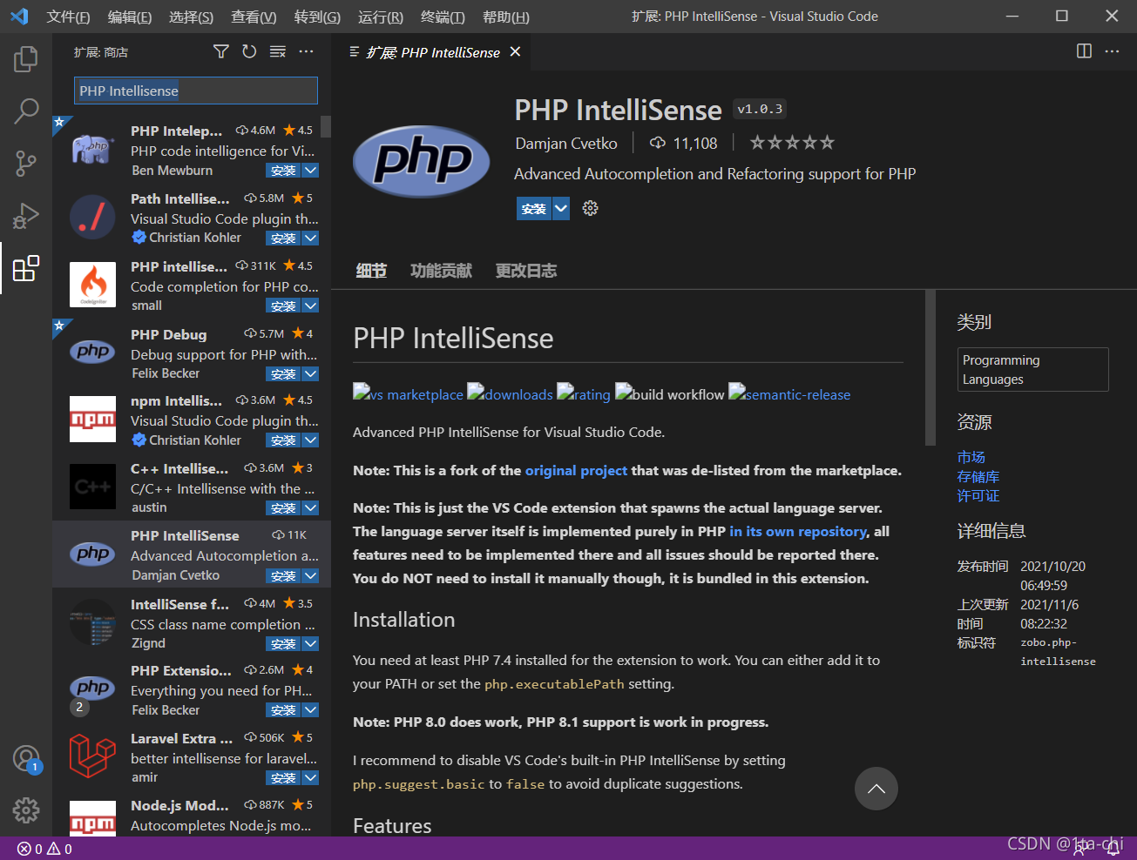Click the semantic-release badge link

click(789, 394)
